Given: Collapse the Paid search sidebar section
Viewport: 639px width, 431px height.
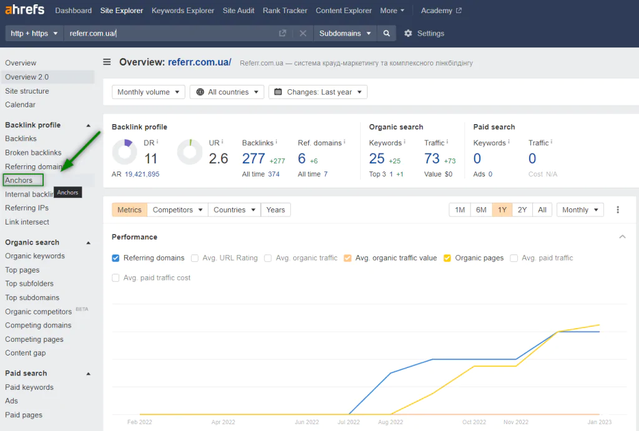Looking at the screenshot, I should 88,374.
